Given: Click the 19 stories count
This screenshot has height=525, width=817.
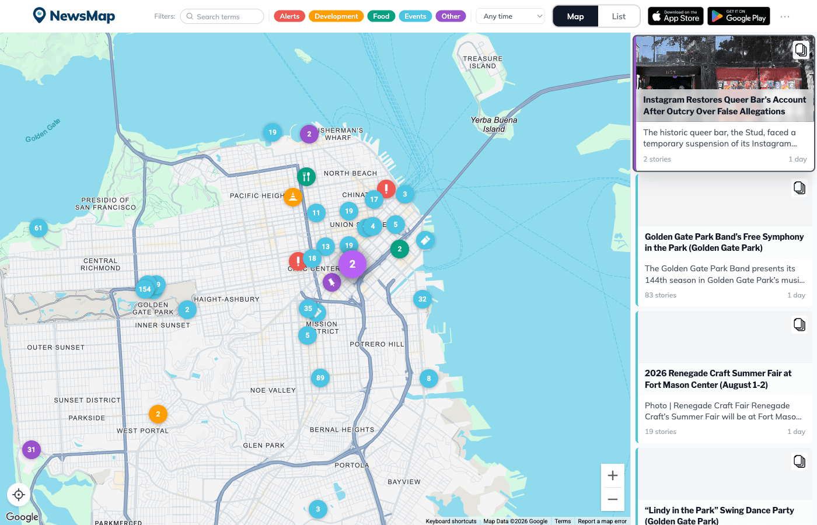Looking at the screenshot, I should (x=661, y=432).
